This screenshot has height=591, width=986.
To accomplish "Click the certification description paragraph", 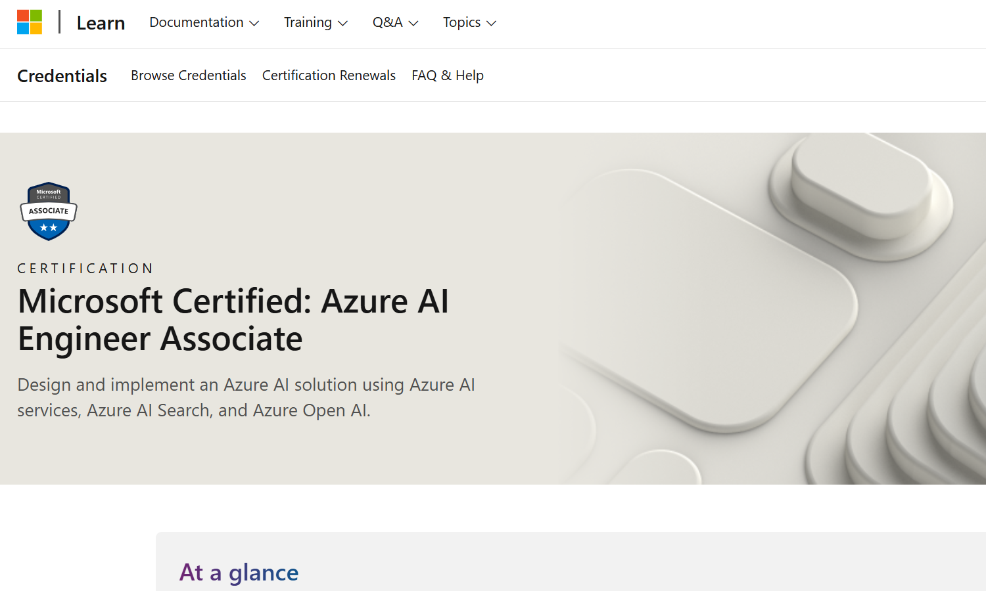I will 246,397.
